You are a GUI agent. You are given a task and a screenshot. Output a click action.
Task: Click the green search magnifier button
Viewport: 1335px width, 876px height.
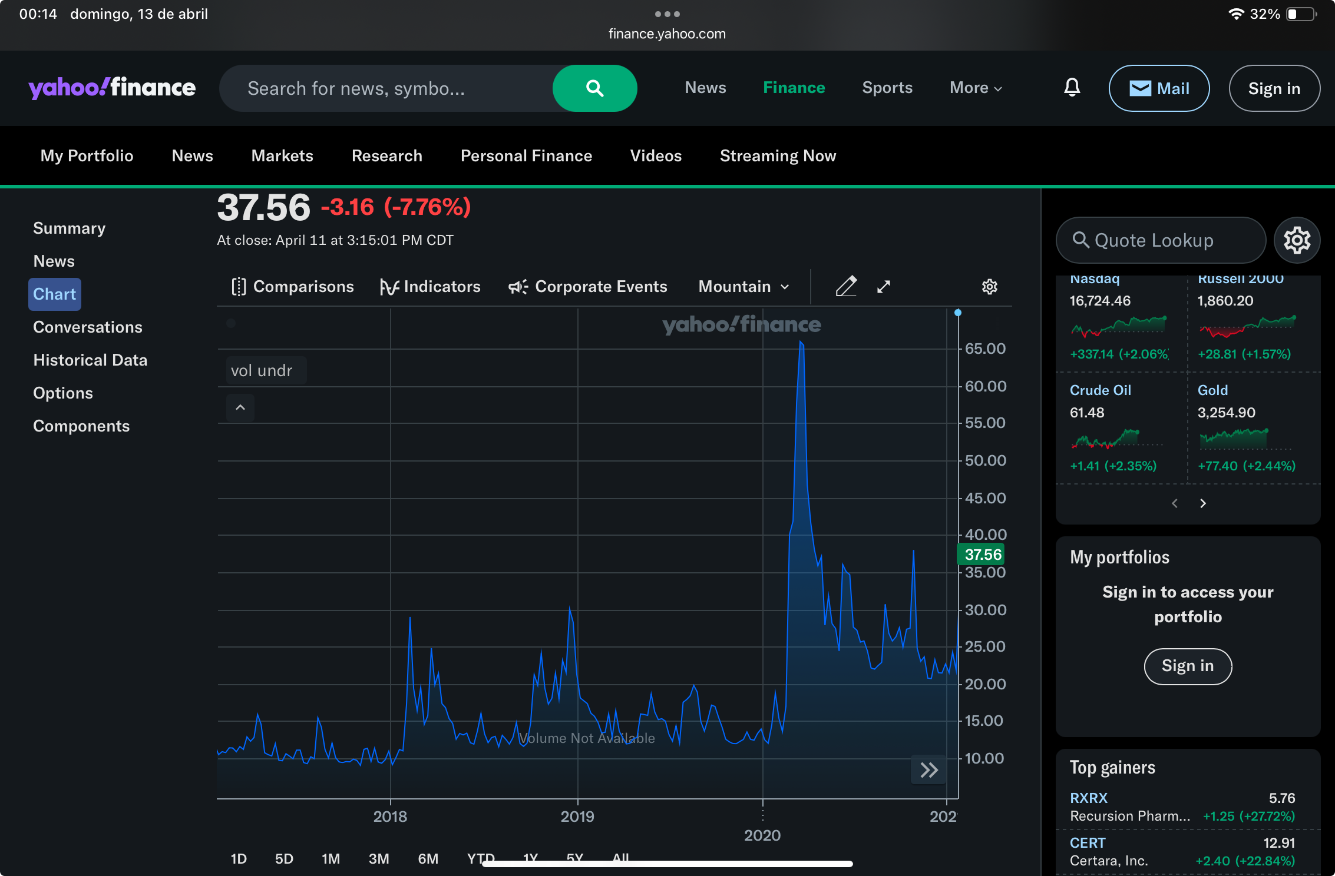tap(594, 88)
